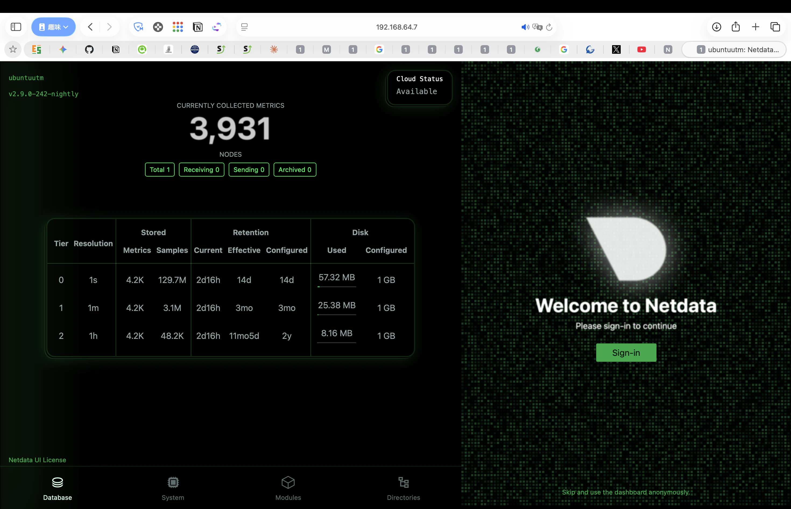Switch to the System tab
The height and width of the screenshot is (509, 791).
click(173, 489)
